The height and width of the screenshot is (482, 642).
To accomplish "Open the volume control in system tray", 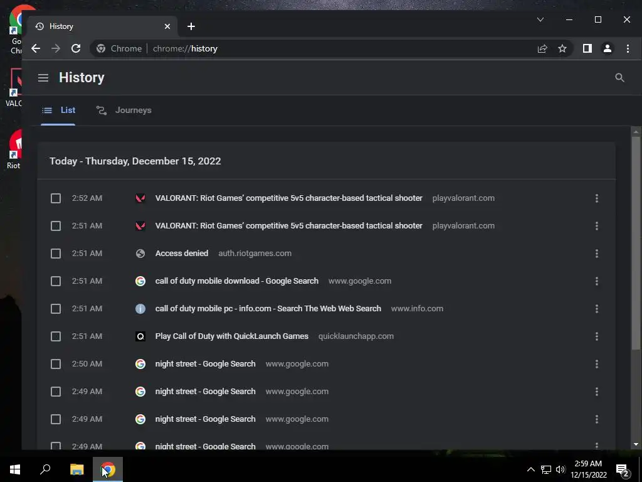I will (x=560, y=469).
